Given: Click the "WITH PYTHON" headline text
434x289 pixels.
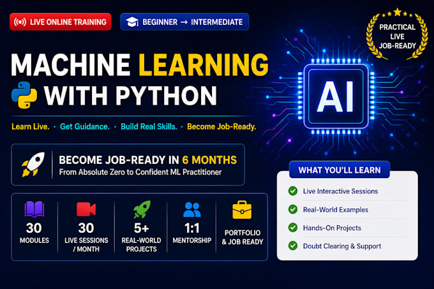Looking at the screenshot, I should point(130,96).
